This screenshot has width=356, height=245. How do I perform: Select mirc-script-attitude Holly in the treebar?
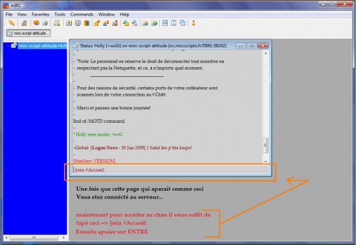[43, 46]
